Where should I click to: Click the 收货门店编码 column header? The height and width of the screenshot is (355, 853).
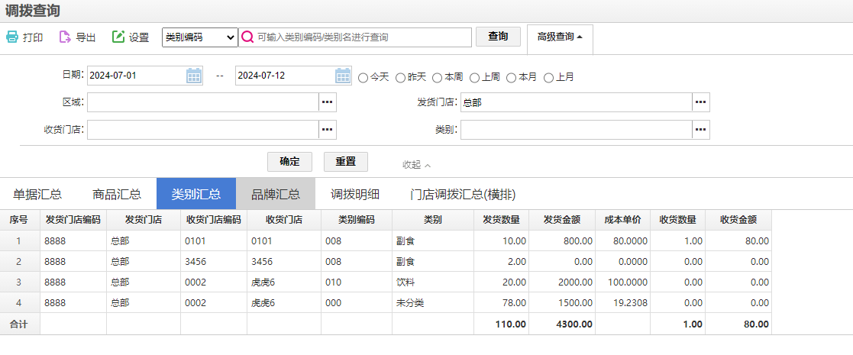(x=214, y=220)
